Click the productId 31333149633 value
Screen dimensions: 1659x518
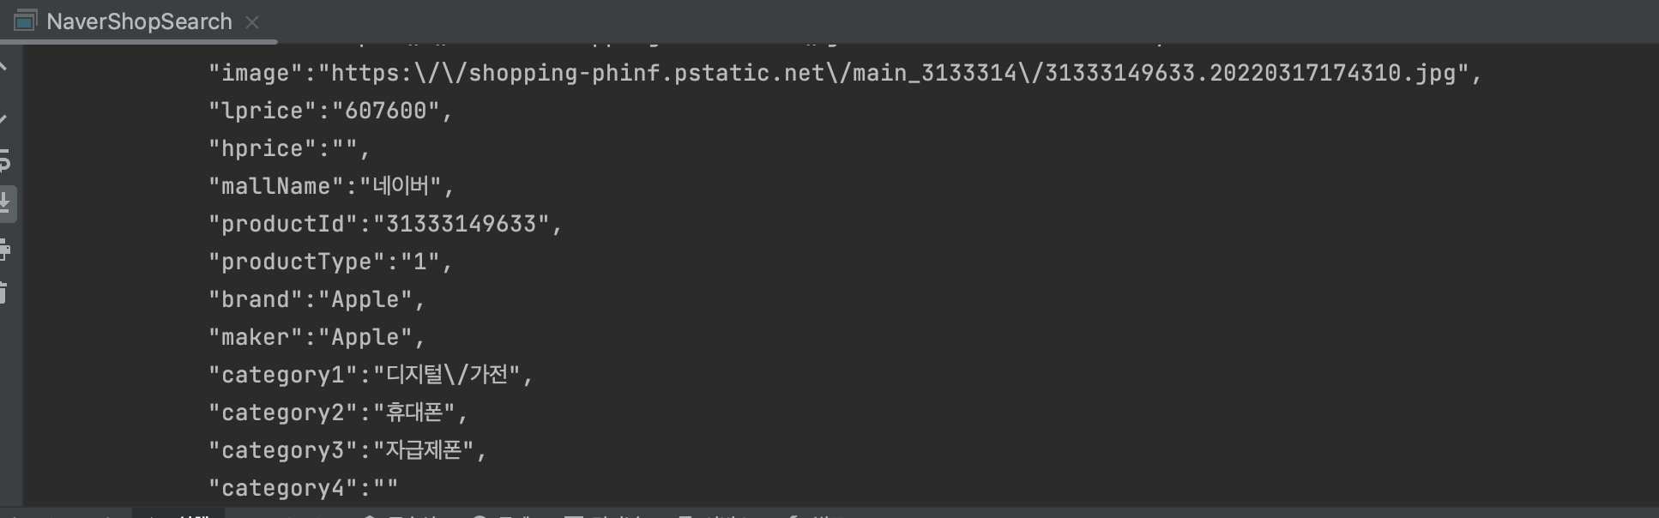point(462,224)
